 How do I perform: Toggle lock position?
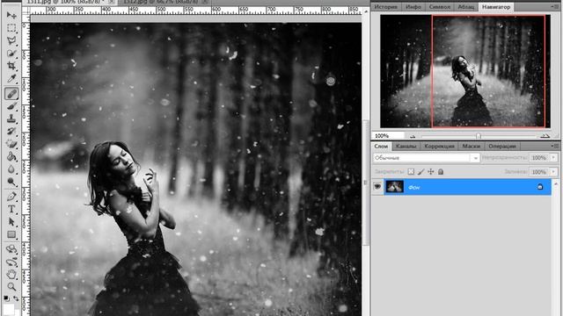[430, 172]
